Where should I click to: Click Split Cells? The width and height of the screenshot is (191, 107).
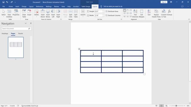70,13
